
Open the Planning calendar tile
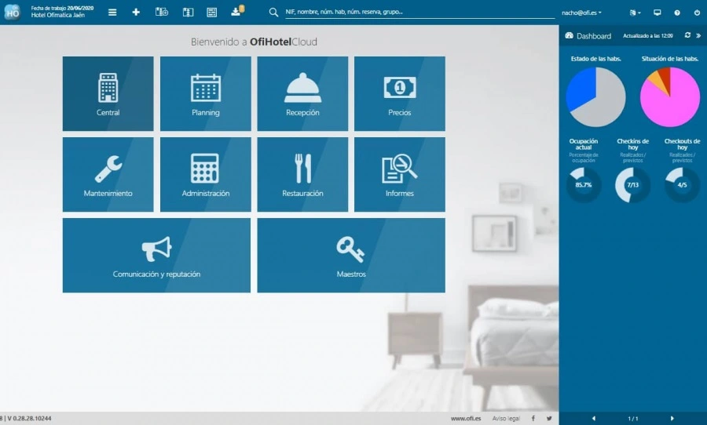click(206, 93)
